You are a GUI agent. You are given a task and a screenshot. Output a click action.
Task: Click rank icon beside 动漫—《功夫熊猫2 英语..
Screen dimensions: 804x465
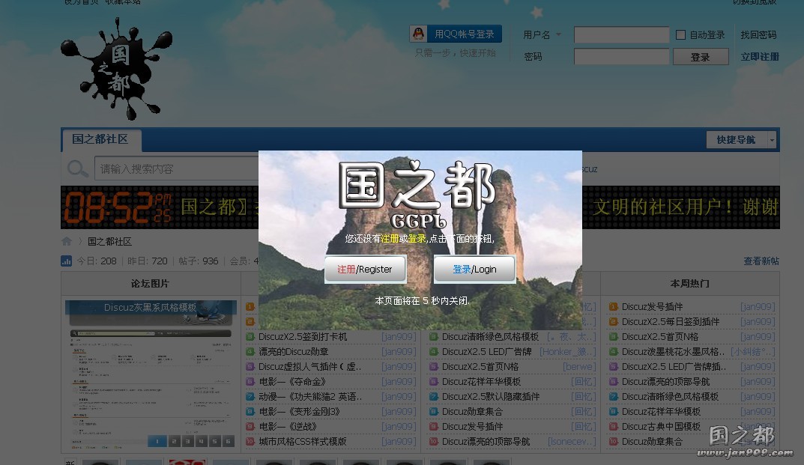pos(250,396)
